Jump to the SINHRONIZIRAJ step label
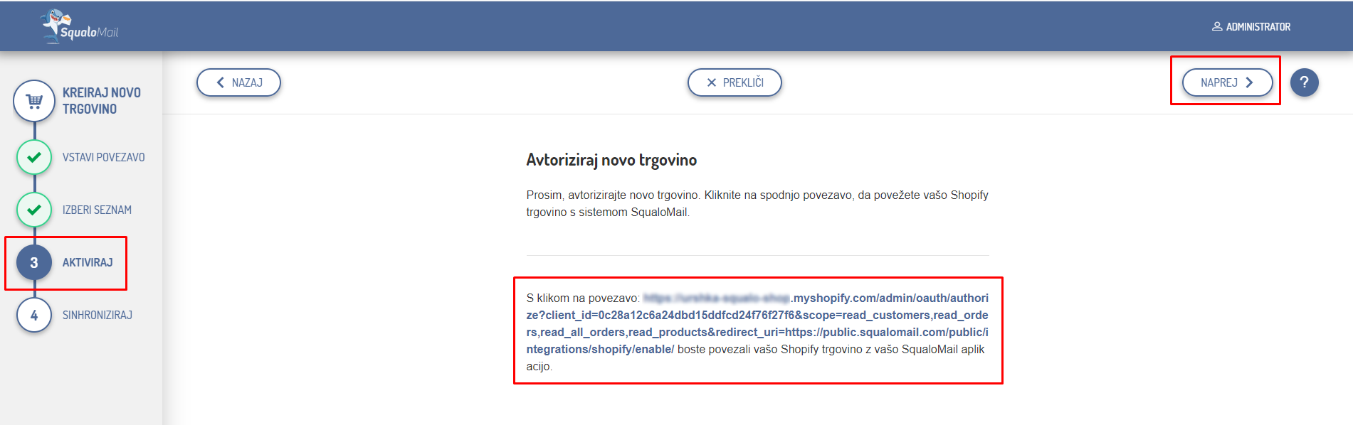This screenshot has height=425, width=1353. click(x=97, y=315)
